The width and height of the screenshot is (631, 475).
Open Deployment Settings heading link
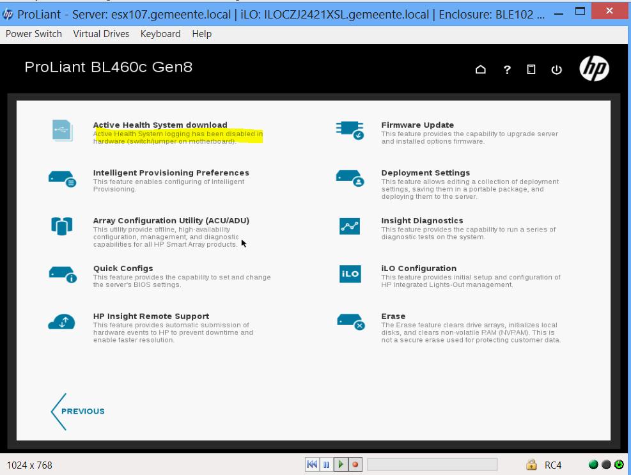(x=425, y=173)
